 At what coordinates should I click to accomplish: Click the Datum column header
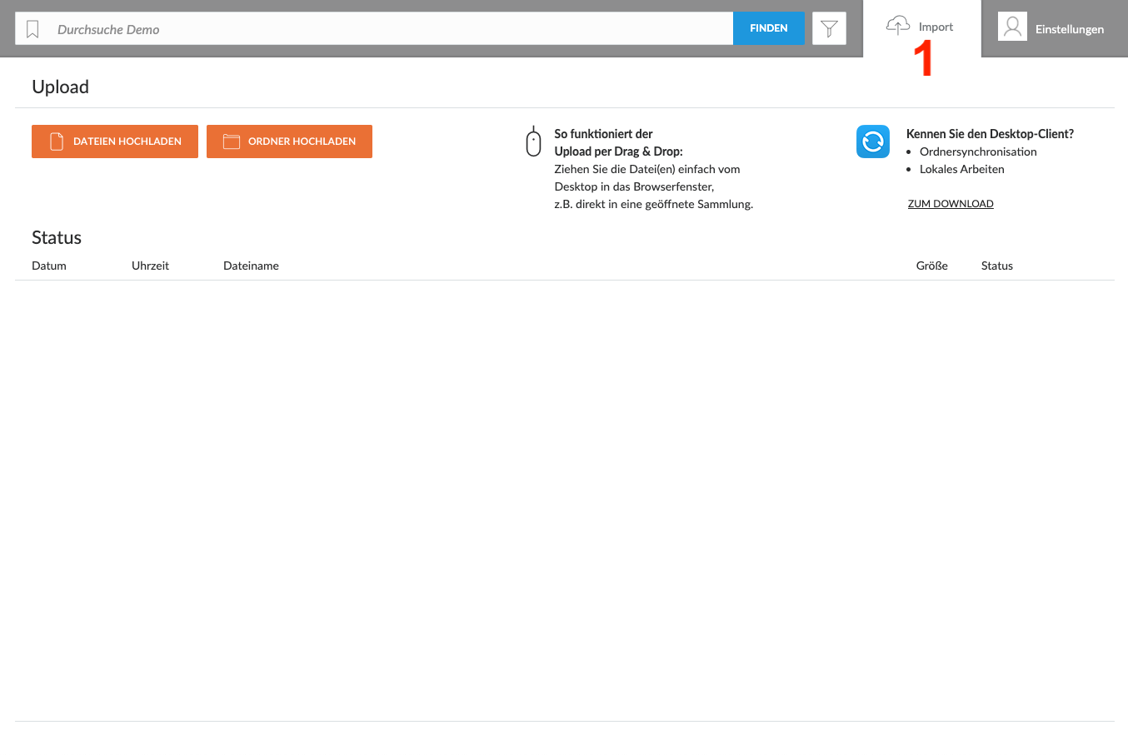[49, 266]
